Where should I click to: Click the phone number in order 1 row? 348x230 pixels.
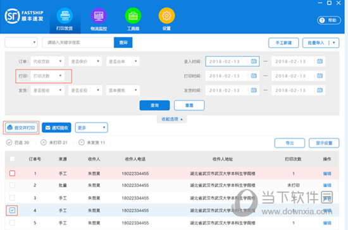click(135, 174)
